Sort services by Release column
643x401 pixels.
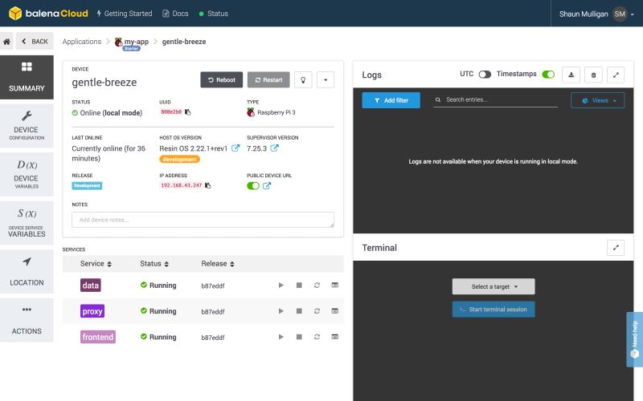[x=218, y=264]
